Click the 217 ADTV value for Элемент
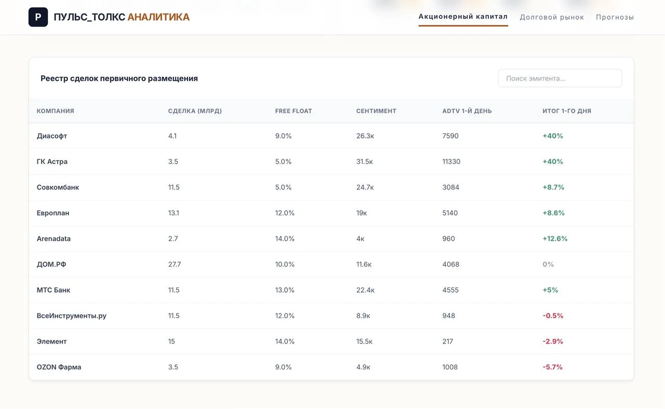This screenshot has height=409, width=665. 448,342
